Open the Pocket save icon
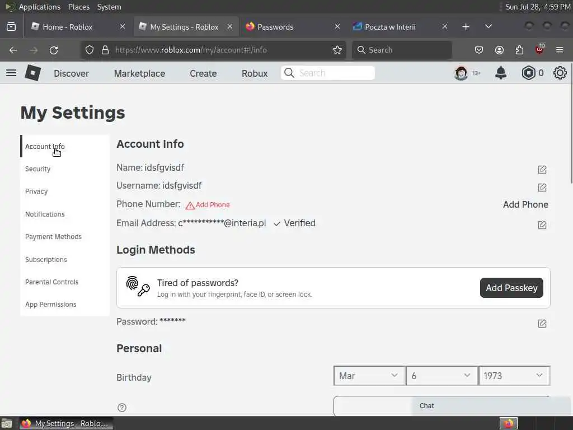Image resolution: width=573 pixels, height=430 pixels. pyautogui.click(x=479, y=50)
